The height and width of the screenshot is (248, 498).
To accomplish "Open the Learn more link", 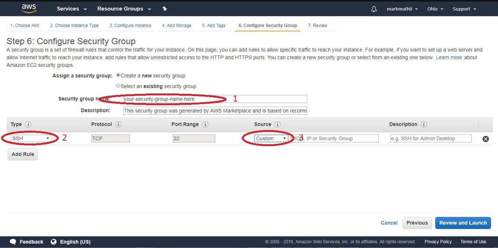I will click(449, 57).
